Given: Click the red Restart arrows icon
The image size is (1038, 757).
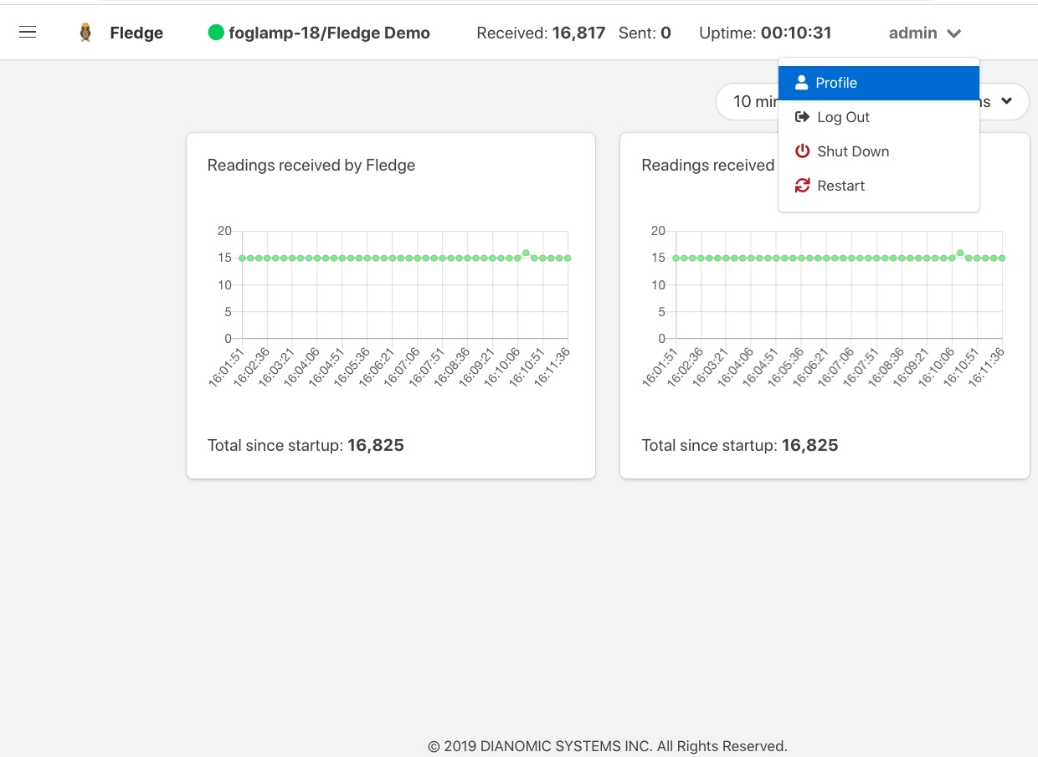Looking at the screenshot, I should coord(802,186).
